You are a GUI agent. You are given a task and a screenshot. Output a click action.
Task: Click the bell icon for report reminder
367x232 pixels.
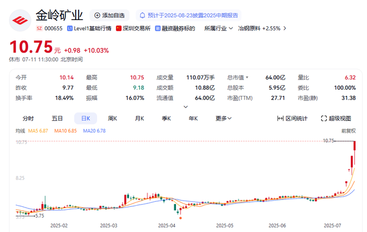coord(142,15)
